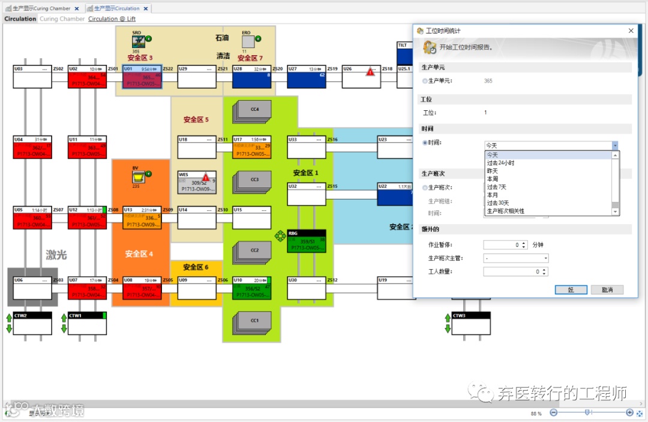The width and height of the screenshot is (648, 422).
Task: Switch to 生产显示Curing Chamber tab
Action: coord(41,8)
